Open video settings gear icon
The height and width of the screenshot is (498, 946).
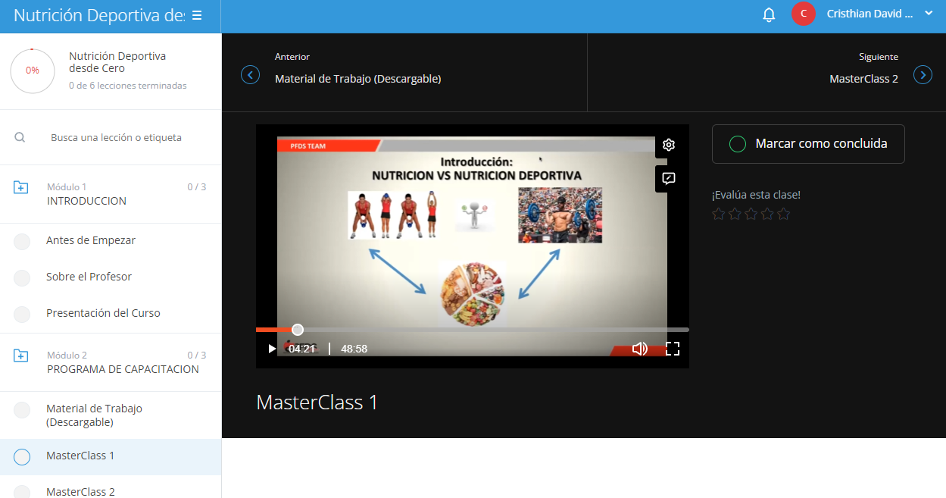click(x=669, y=145)
